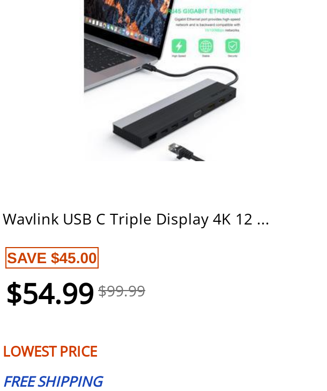Viewport: 327px width, 391px height.
Task: Click the crossed-out $99.99 original price
Action: coord(122,291)
